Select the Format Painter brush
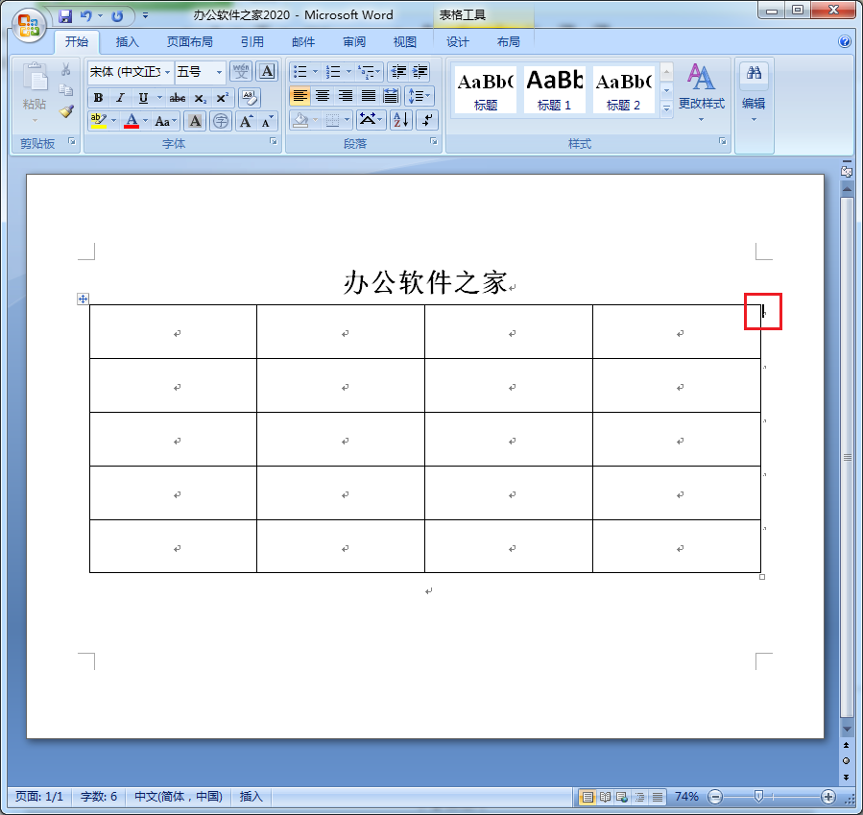Screen dimensions: 863x815 (66, 111)
